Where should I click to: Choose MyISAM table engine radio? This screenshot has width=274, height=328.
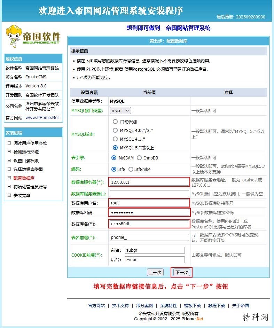tap(114, 158)
